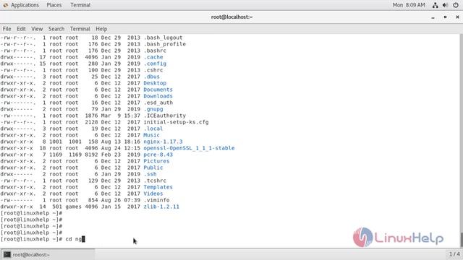Open the File menu

[x=7, y=29]
